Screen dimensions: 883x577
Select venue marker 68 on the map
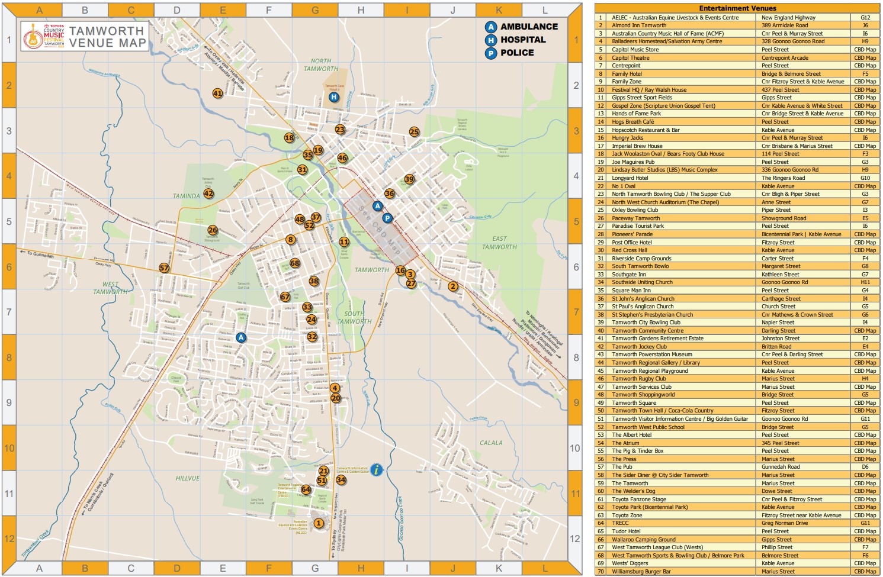click(x=295, y=263)
